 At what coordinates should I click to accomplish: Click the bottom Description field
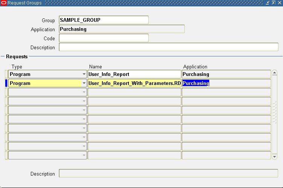(x=168, y=173)
